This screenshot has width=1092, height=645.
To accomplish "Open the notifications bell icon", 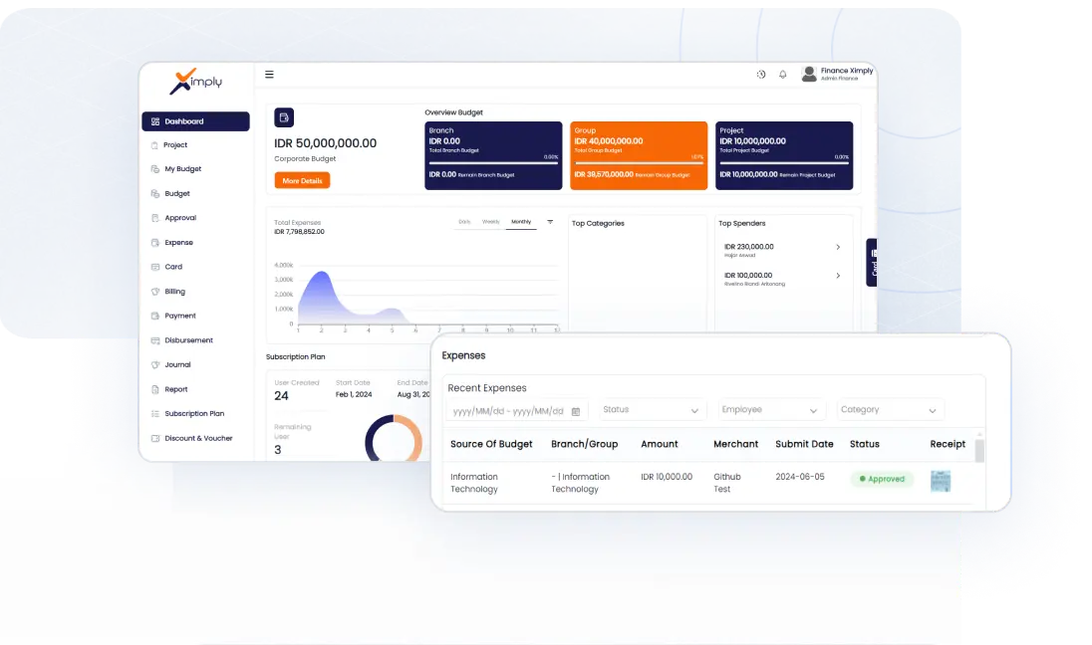I will [782, 75].
